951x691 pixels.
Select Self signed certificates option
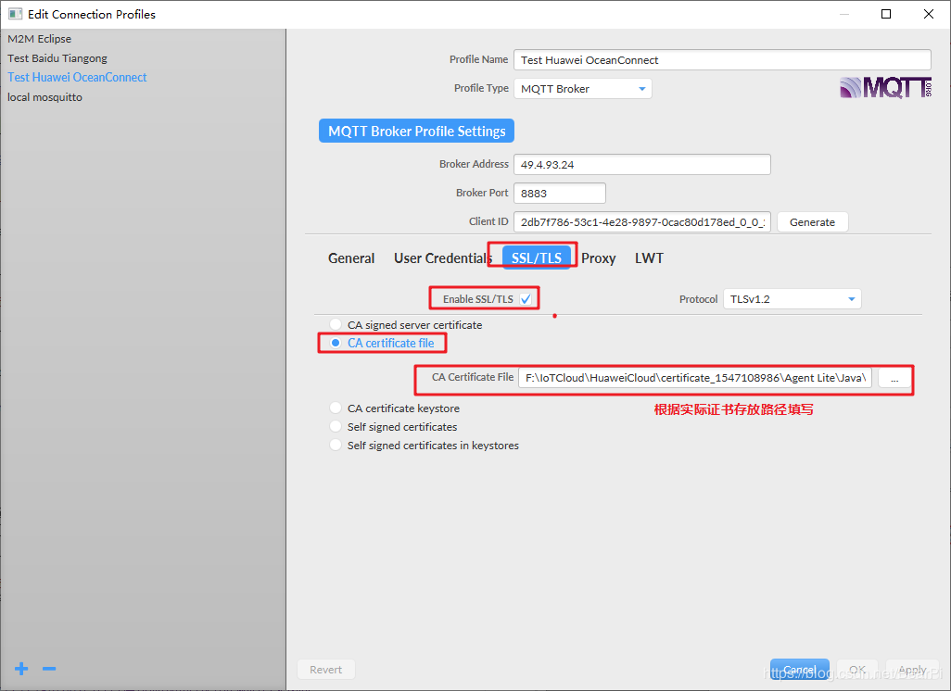336,427
